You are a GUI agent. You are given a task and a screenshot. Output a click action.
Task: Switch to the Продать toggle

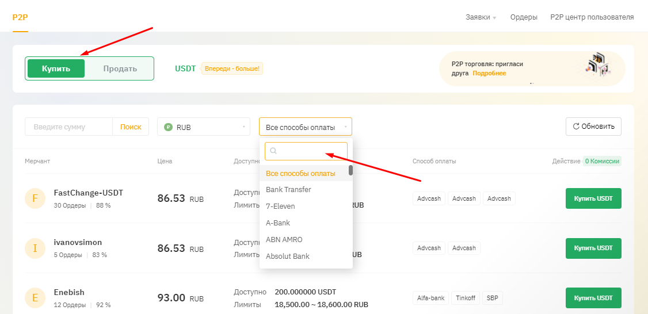click(x=120, y=68)
